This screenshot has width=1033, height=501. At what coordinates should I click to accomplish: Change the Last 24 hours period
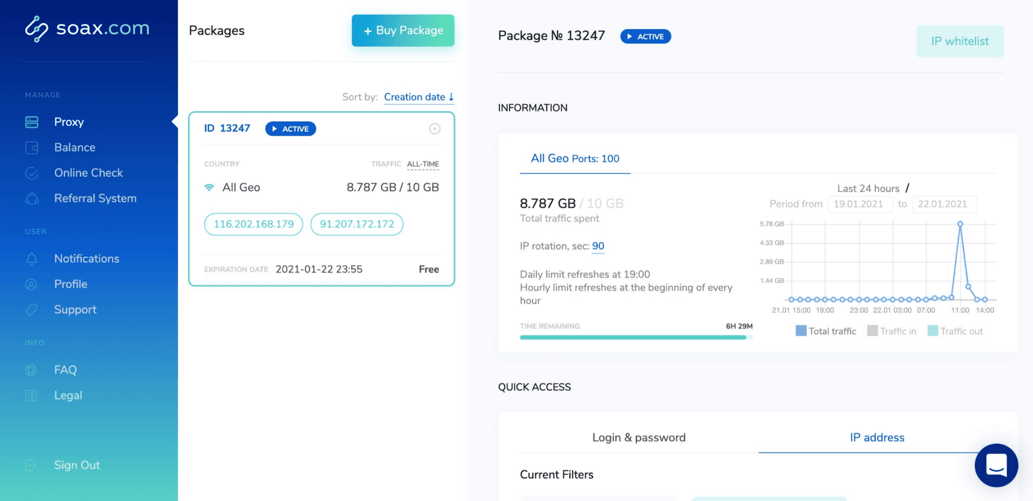click(x=868, y=188)
